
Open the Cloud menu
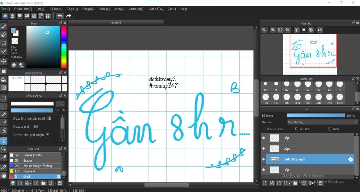pyautogui.click(x=172, y=9)
